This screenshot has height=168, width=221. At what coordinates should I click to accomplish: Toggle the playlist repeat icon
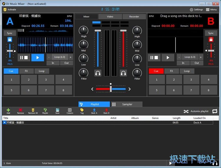pyautogui.click(x=215, y=111)
